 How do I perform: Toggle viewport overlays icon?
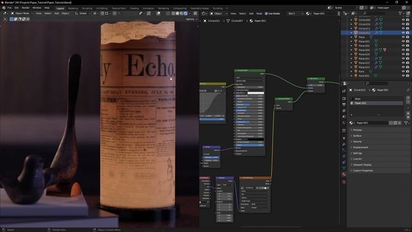coord(158,13)
